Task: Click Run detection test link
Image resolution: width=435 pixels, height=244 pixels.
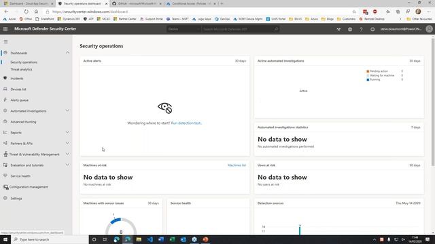Action: (186, 123)
